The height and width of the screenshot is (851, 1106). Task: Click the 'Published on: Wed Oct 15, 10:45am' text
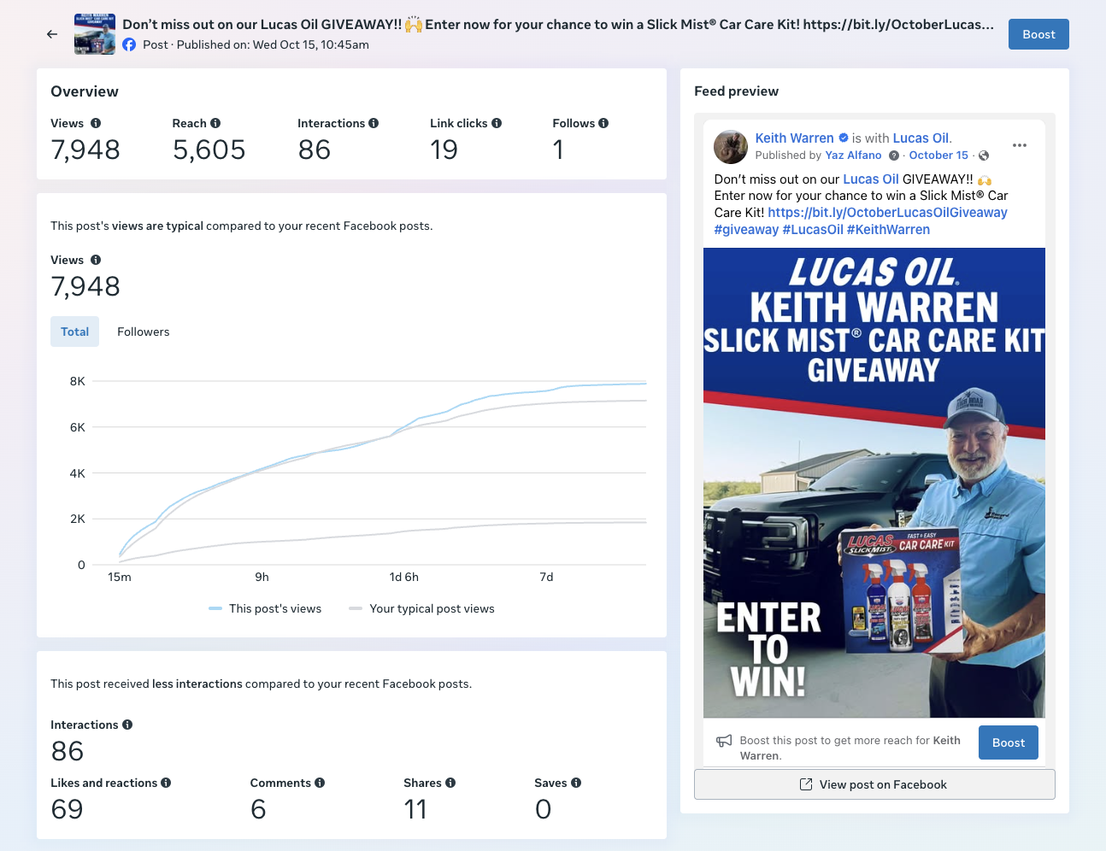[273, 44]
